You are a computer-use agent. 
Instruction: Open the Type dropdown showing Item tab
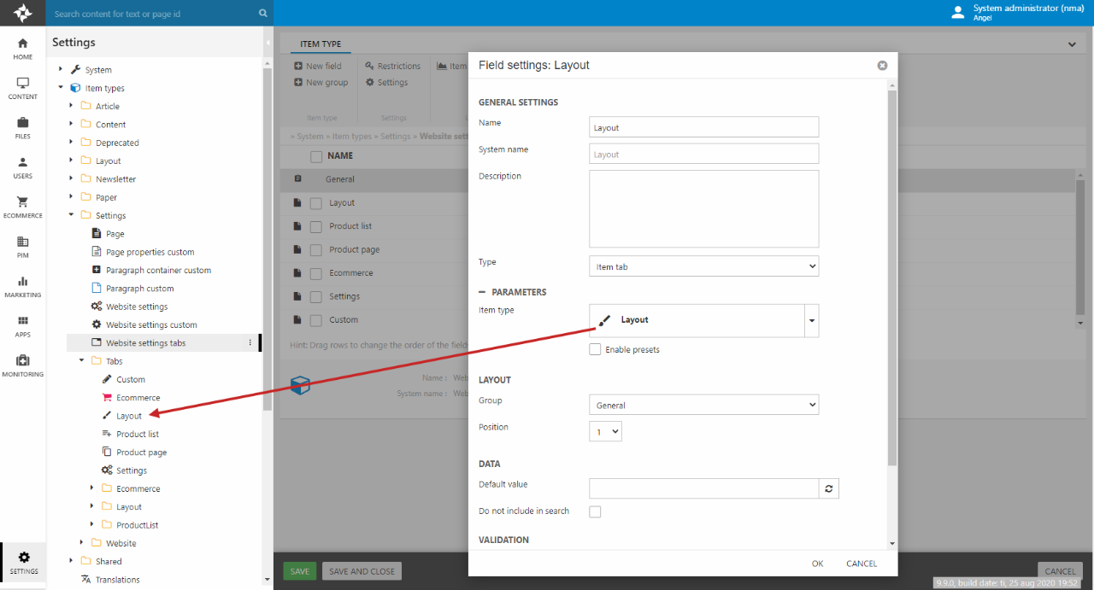[x=703, y=266]
